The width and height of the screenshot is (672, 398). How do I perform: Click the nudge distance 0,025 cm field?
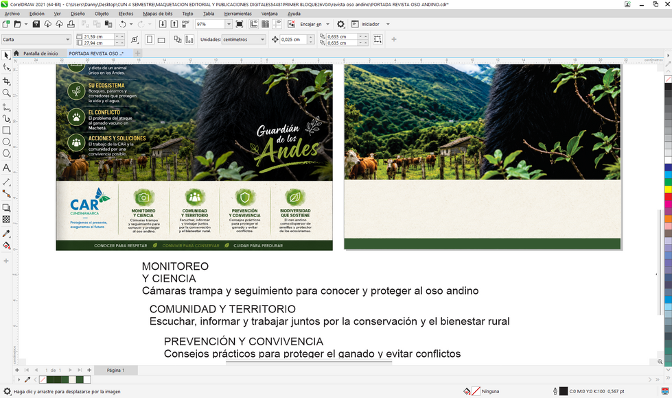[x=293, y=40]
